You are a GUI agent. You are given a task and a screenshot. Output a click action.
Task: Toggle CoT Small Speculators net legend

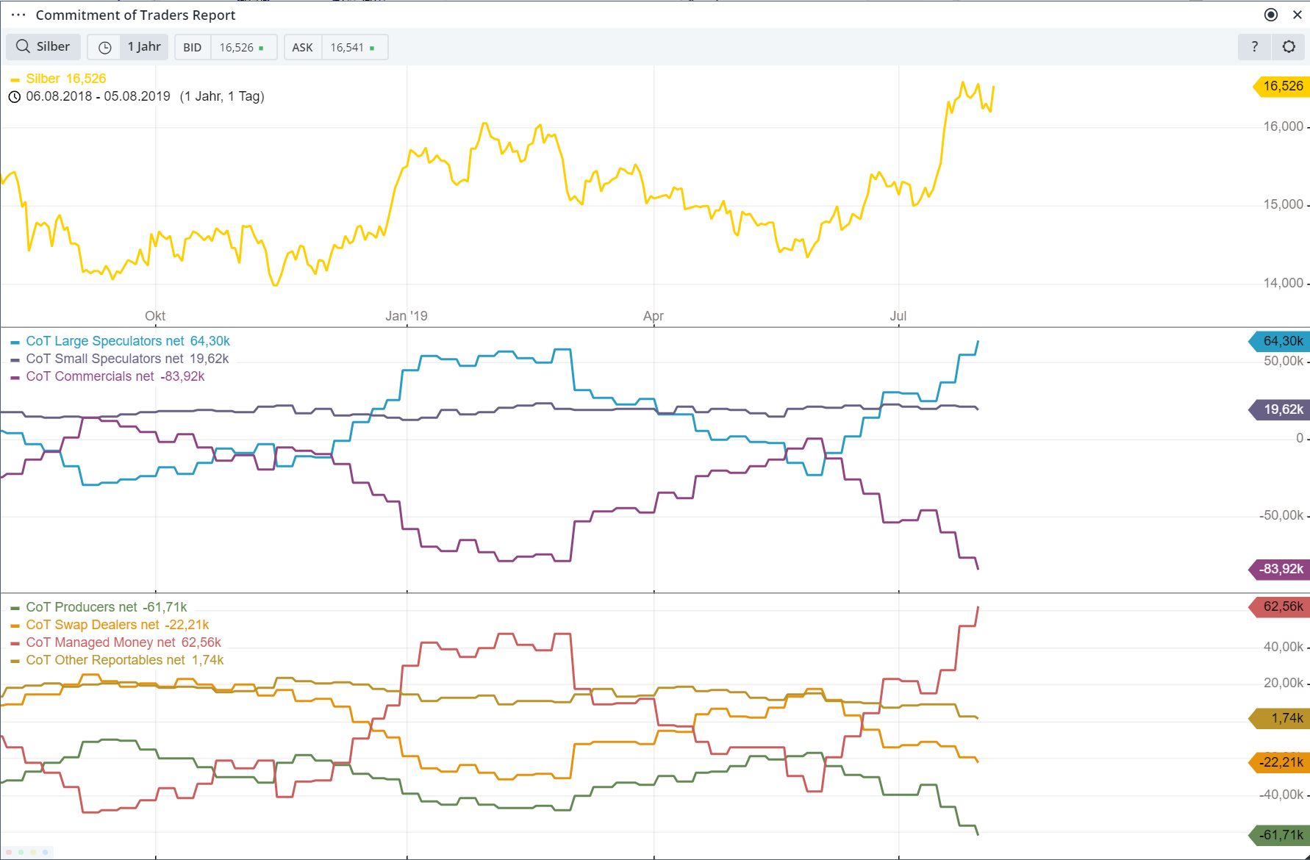pyautogui.click(x=120, y=359)
